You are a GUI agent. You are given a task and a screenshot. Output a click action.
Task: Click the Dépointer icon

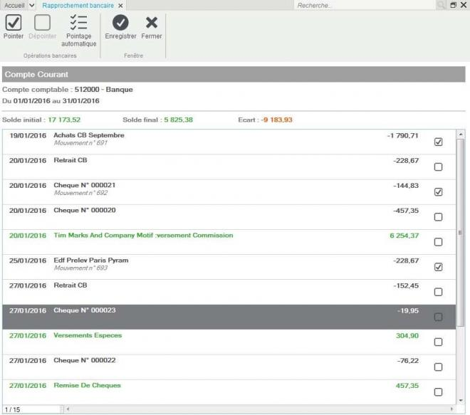42,23
